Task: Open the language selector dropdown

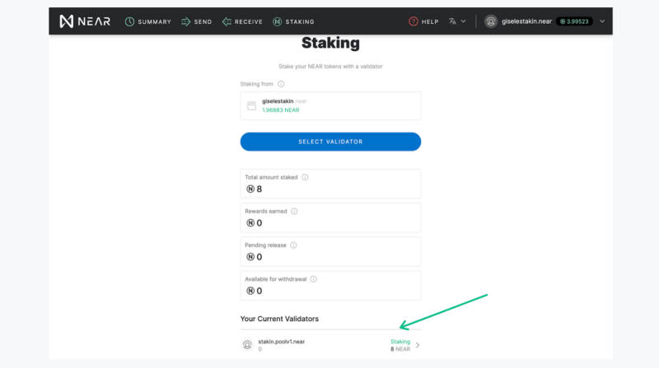Action: tap(457, 21)
